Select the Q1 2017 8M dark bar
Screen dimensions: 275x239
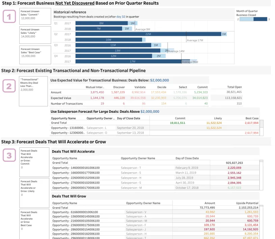point(102,23)
